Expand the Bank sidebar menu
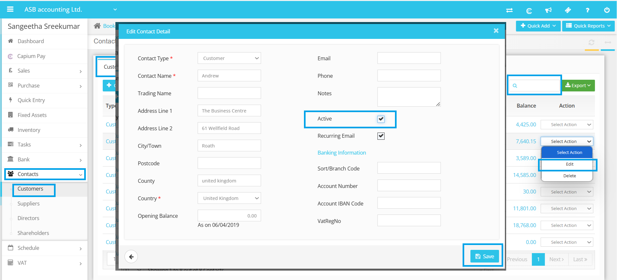This screenshot has height=280, width=617. coord(45,159)
